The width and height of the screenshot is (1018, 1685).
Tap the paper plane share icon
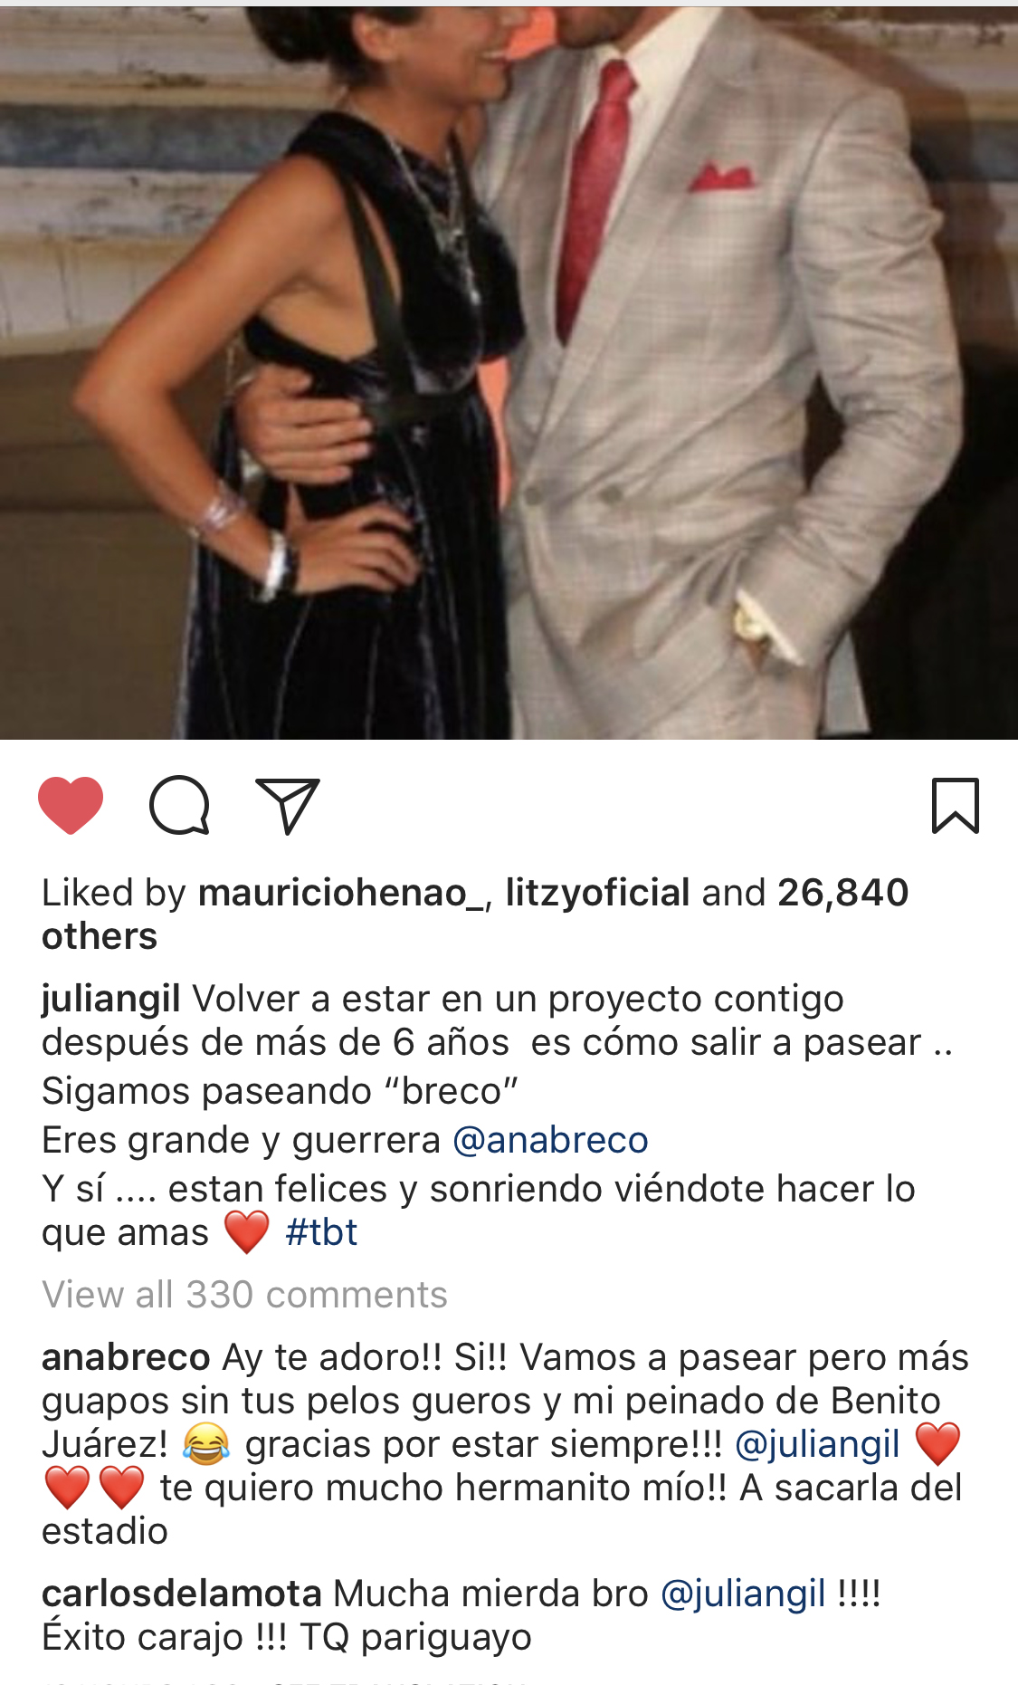click(289, 805)
